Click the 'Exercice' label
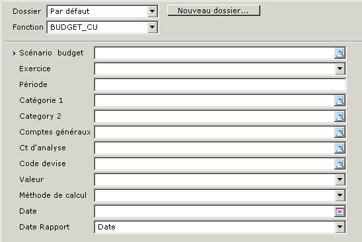Viewport: 362px width, 242px height. (x=35, y=69)
